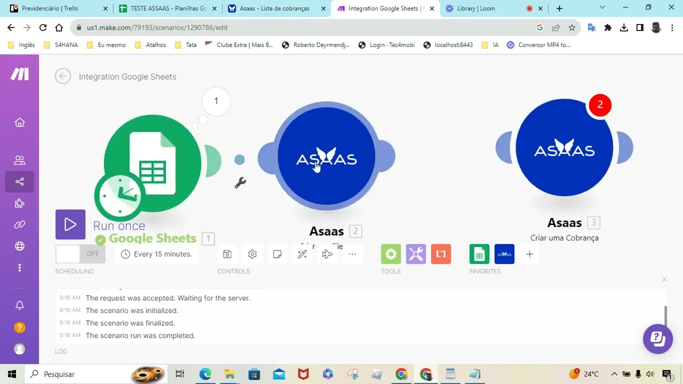Open Notifications bell in sidebar
The width and height of the screenshot is (683, 384).
(20, 305)
